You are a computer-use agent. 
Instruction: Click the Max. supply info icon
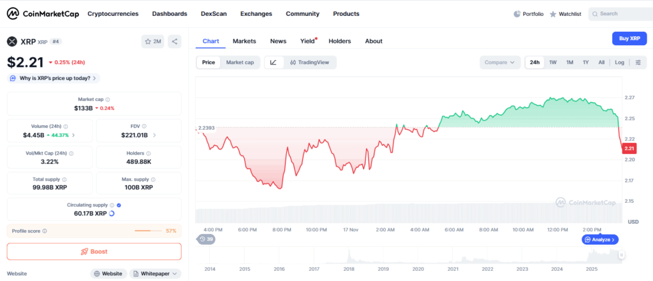tap(153, 180)
